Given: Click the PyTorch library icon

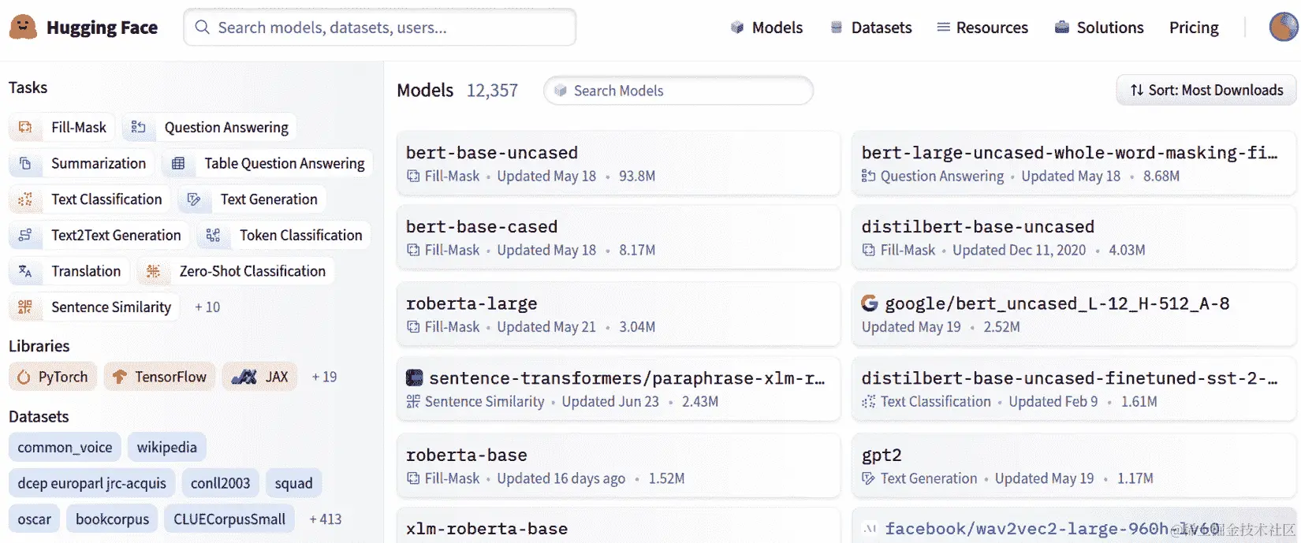Looking at the screenshot, I should (24, 377).
